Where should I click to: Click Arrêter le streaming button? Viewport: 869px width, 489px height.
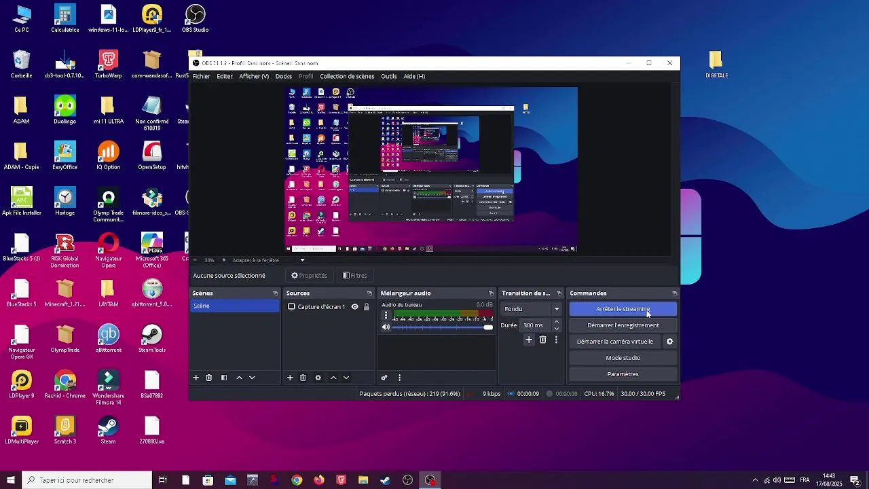(623, 309)
